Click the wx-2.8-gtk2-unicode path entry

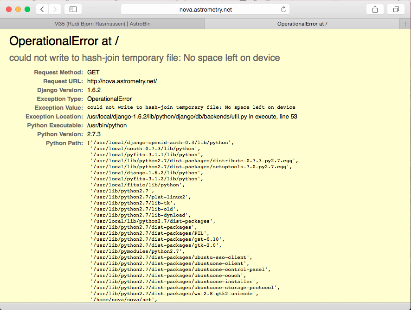[174, 294]
